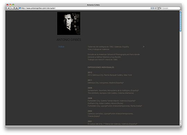Viewport: 187px width, 135px height.
Task: Click 'The Untitleds, Apropos Cöln Gallery' entry
Action: (x=111, y=93)
